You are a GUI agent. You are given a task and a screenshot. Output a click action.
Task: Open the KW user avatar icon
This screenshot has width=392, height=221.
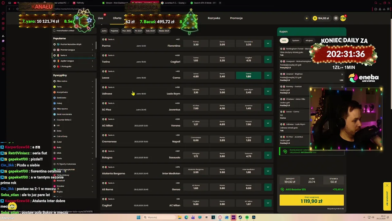(343, 18)
